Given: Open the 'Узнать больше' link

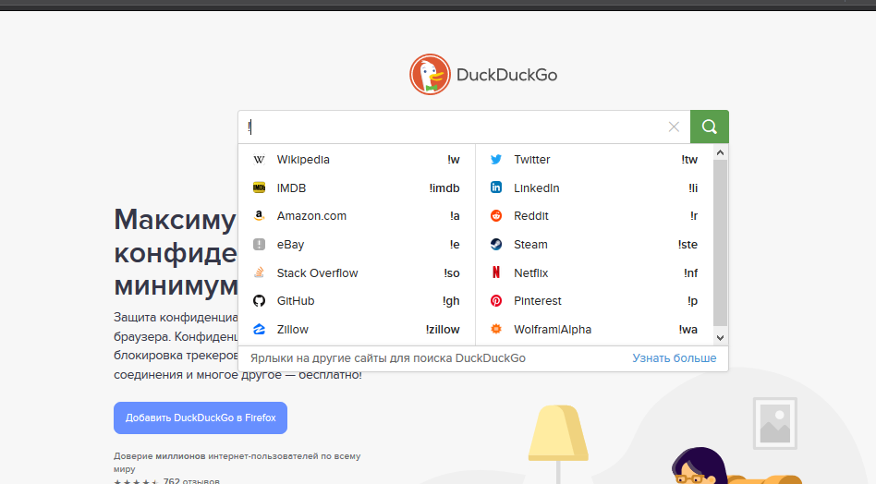Looking at the screenshot, I should click(674, 358).
